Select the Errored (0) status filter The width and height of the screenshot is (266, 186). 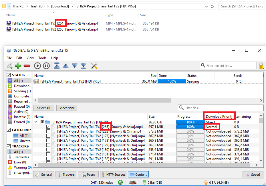(x=19, y=122)
